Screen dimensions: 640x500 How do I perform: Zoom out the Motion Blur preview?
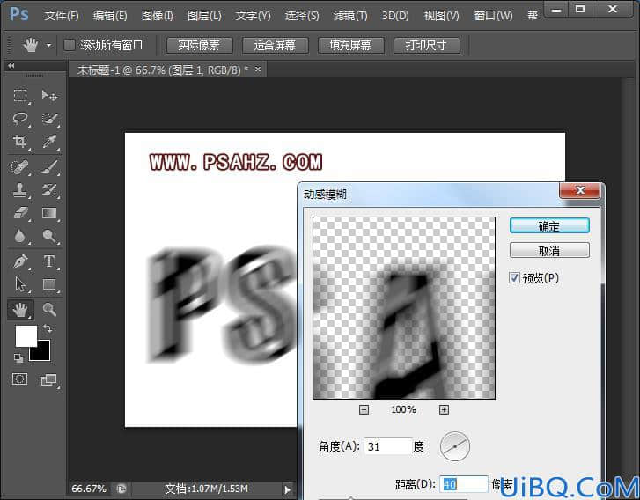pyautogui.click(x=364, y=410)
